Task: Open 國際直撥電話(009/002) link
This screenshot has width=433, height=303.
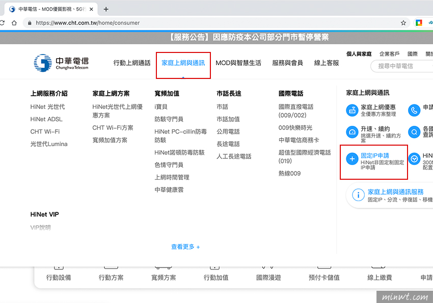Action: point(296,111)
